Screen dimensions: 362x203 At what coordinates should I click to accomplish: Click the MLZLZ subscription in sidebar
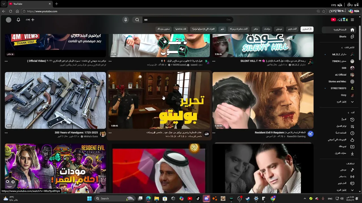point(339,54)
